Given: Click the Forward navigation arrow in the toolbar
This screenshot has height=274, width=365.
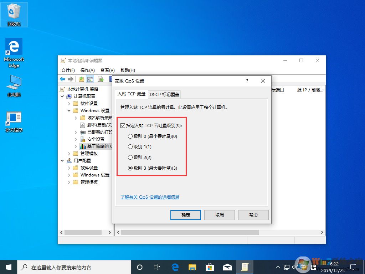Looking at the screenshot, I should pos(70,79).
